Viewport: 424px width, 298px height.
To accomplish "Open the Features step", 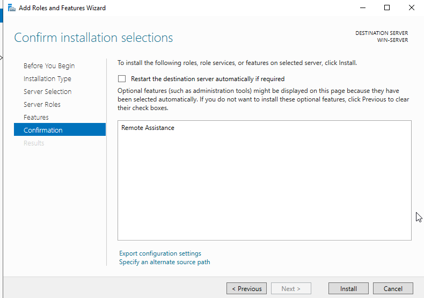I will click(x=36, y=118).
